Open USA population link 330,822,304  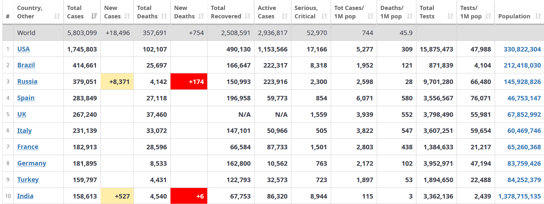coord(522,49)
